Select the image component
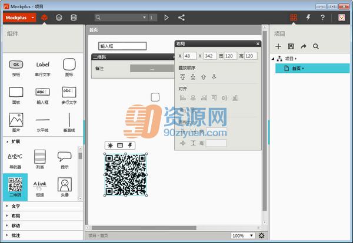The image size is (353, 243). [16, 123]
